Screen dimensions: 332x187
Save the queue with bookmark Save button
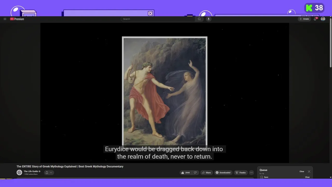(x=264, y=177)
